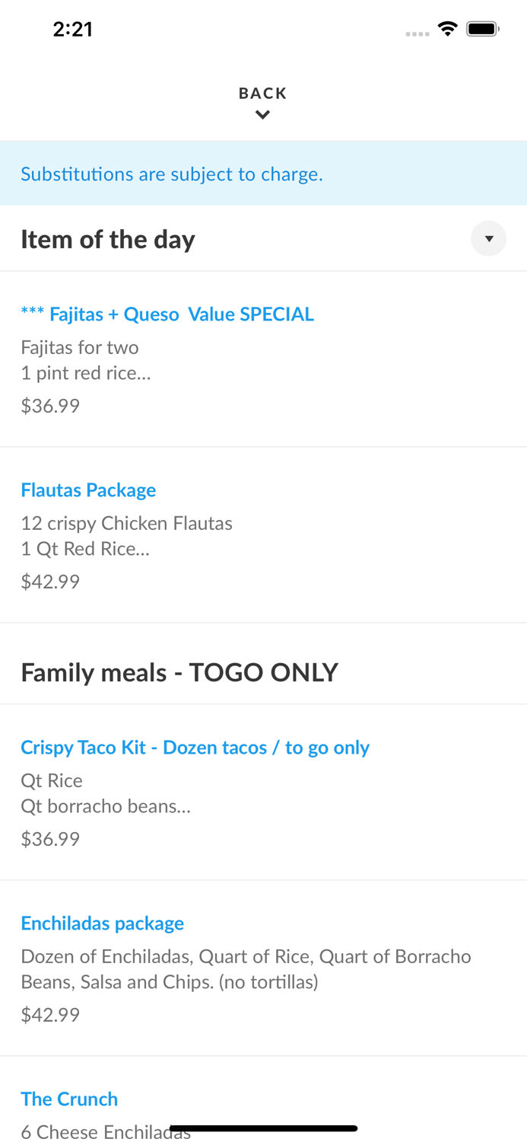Open The Crunch menu item
527x1142 pixels.
69,1099
